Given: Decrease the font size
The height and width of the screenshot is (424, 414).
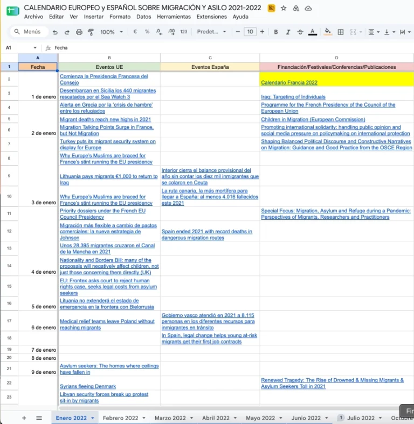Looking at the screenshot, I should tap(238, 32).
